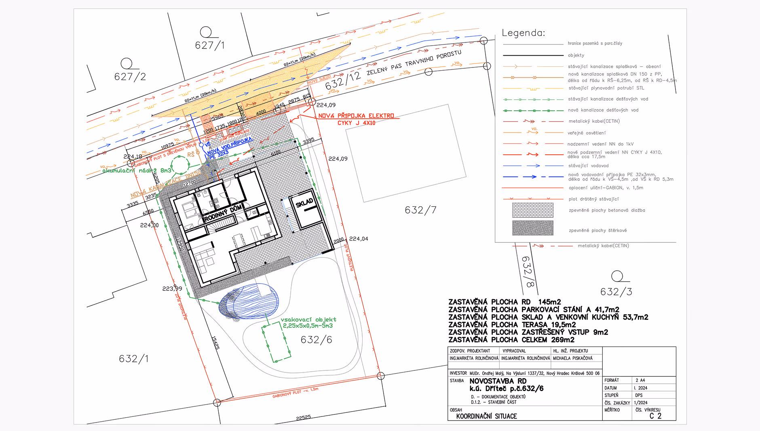Click parcel label '632/12'
Image resolution: width=760 pixels, height=431 pixels.
(343, 81)
